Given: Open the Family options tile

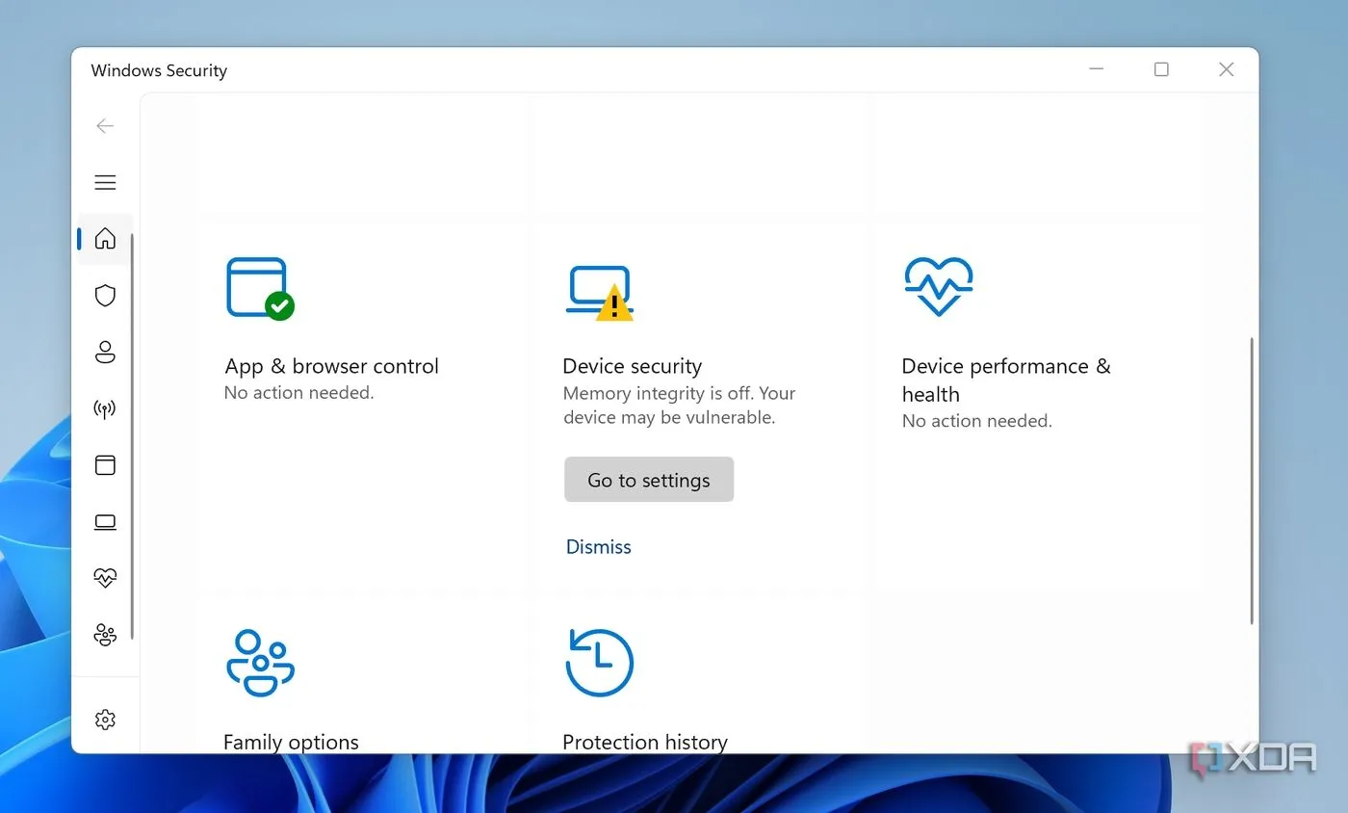Looking at the screenshot, I should point(290,742).
